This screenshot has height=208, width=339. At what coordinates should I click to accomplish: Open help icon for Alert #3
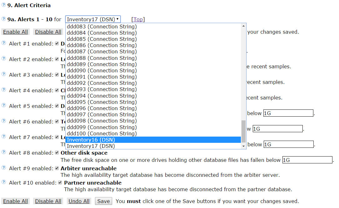click(4, 74)
